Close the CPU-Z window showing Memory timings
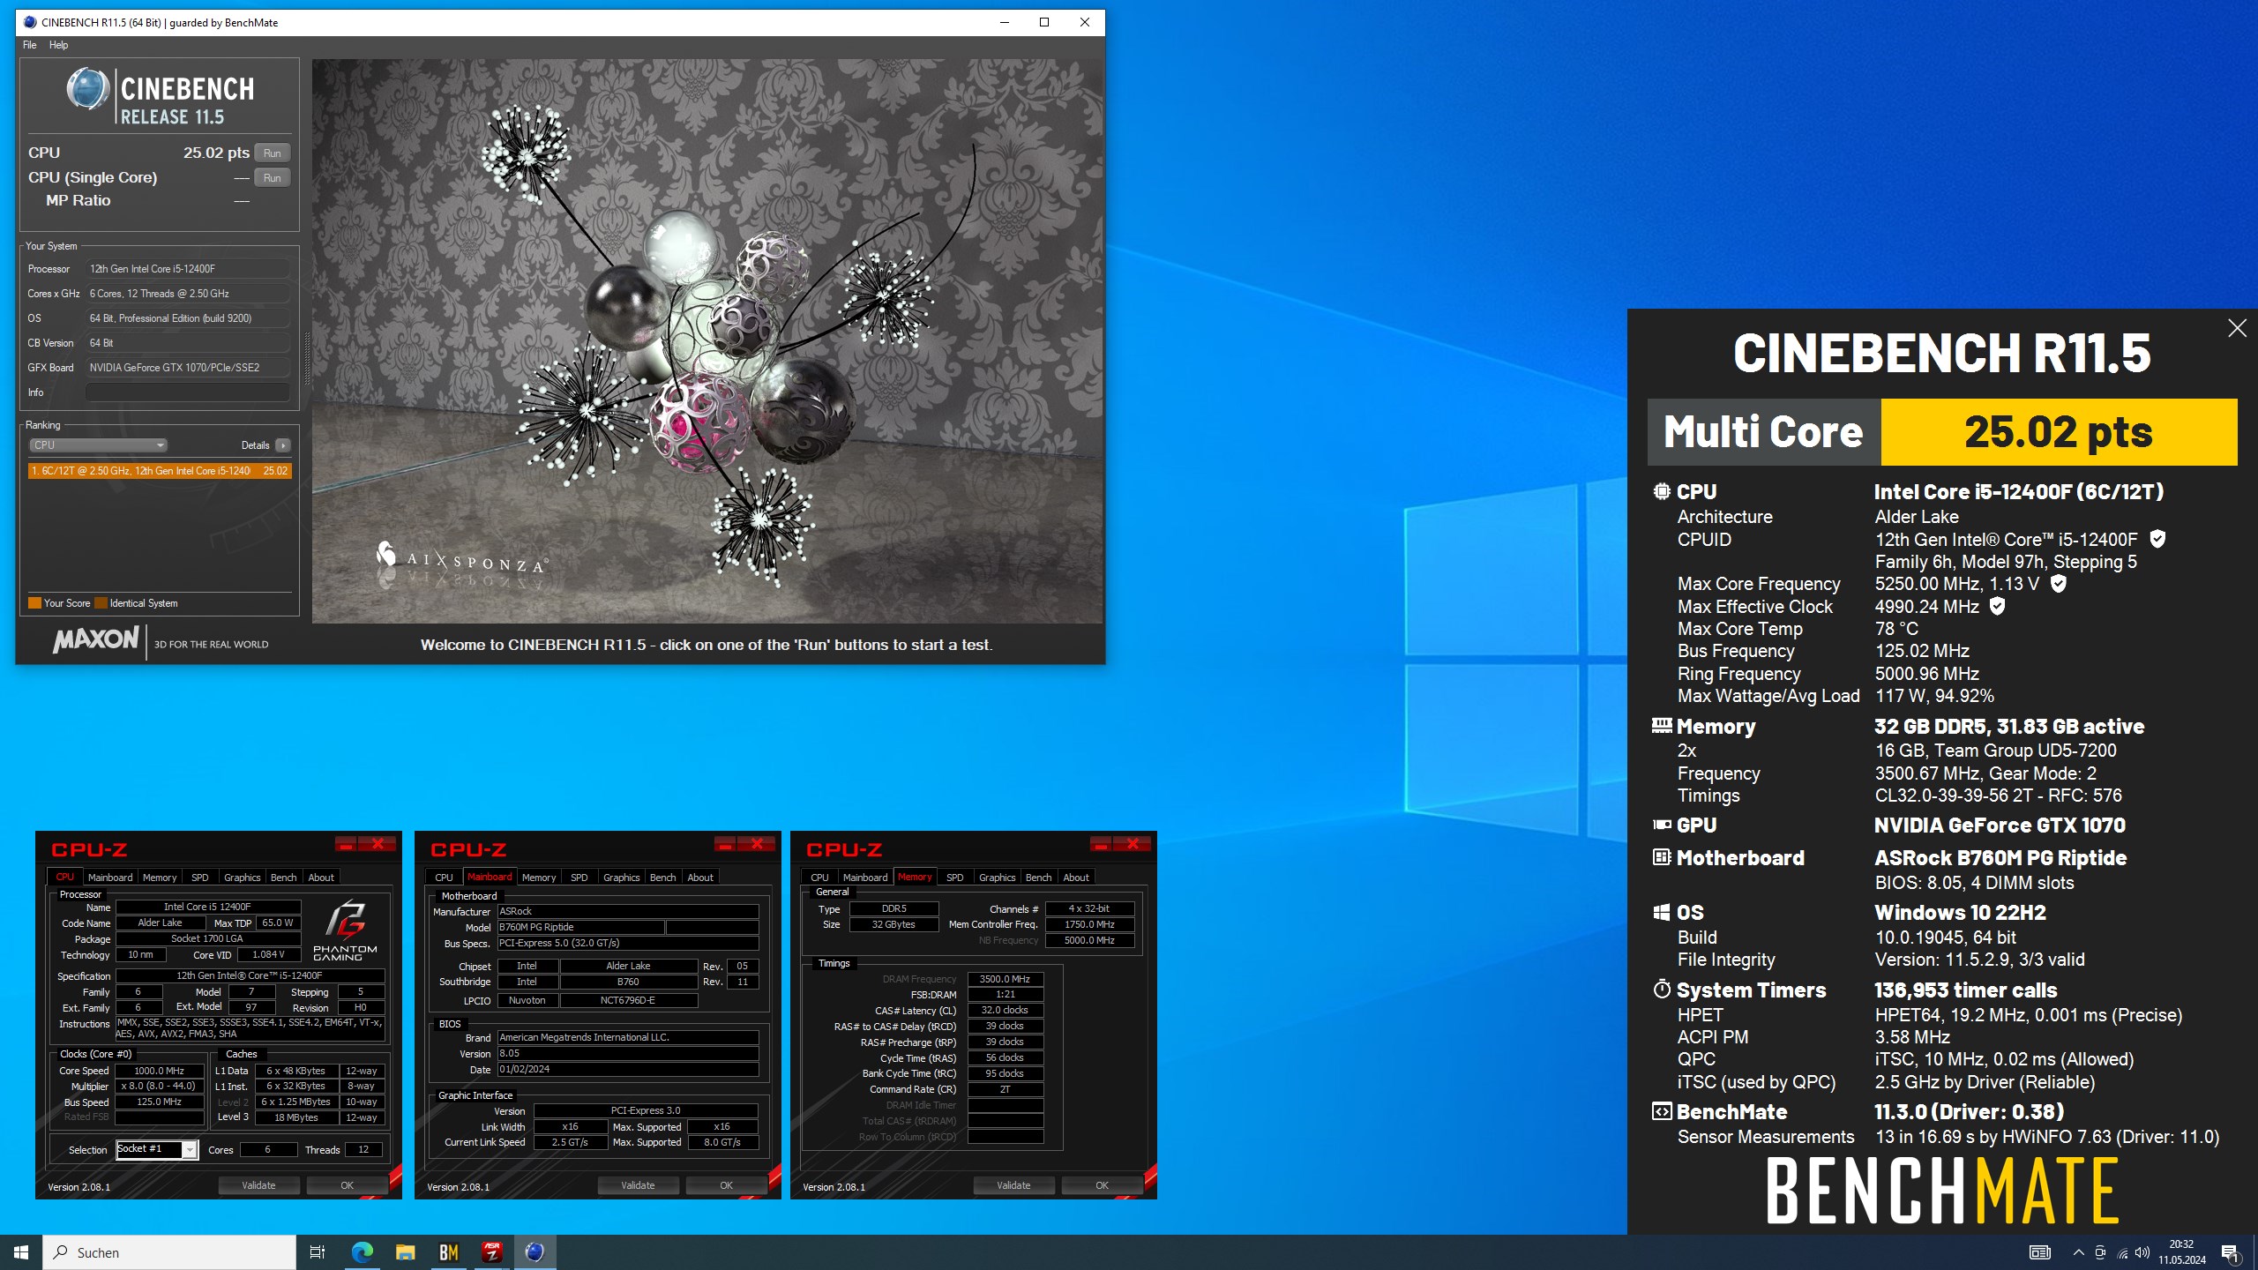The image size is (2258, 1270). [x=1133, y=844]
